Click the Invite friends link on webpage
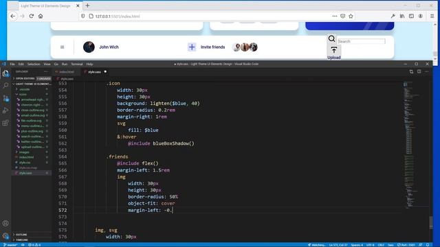440x247 pixels. (x=212, y=47)
